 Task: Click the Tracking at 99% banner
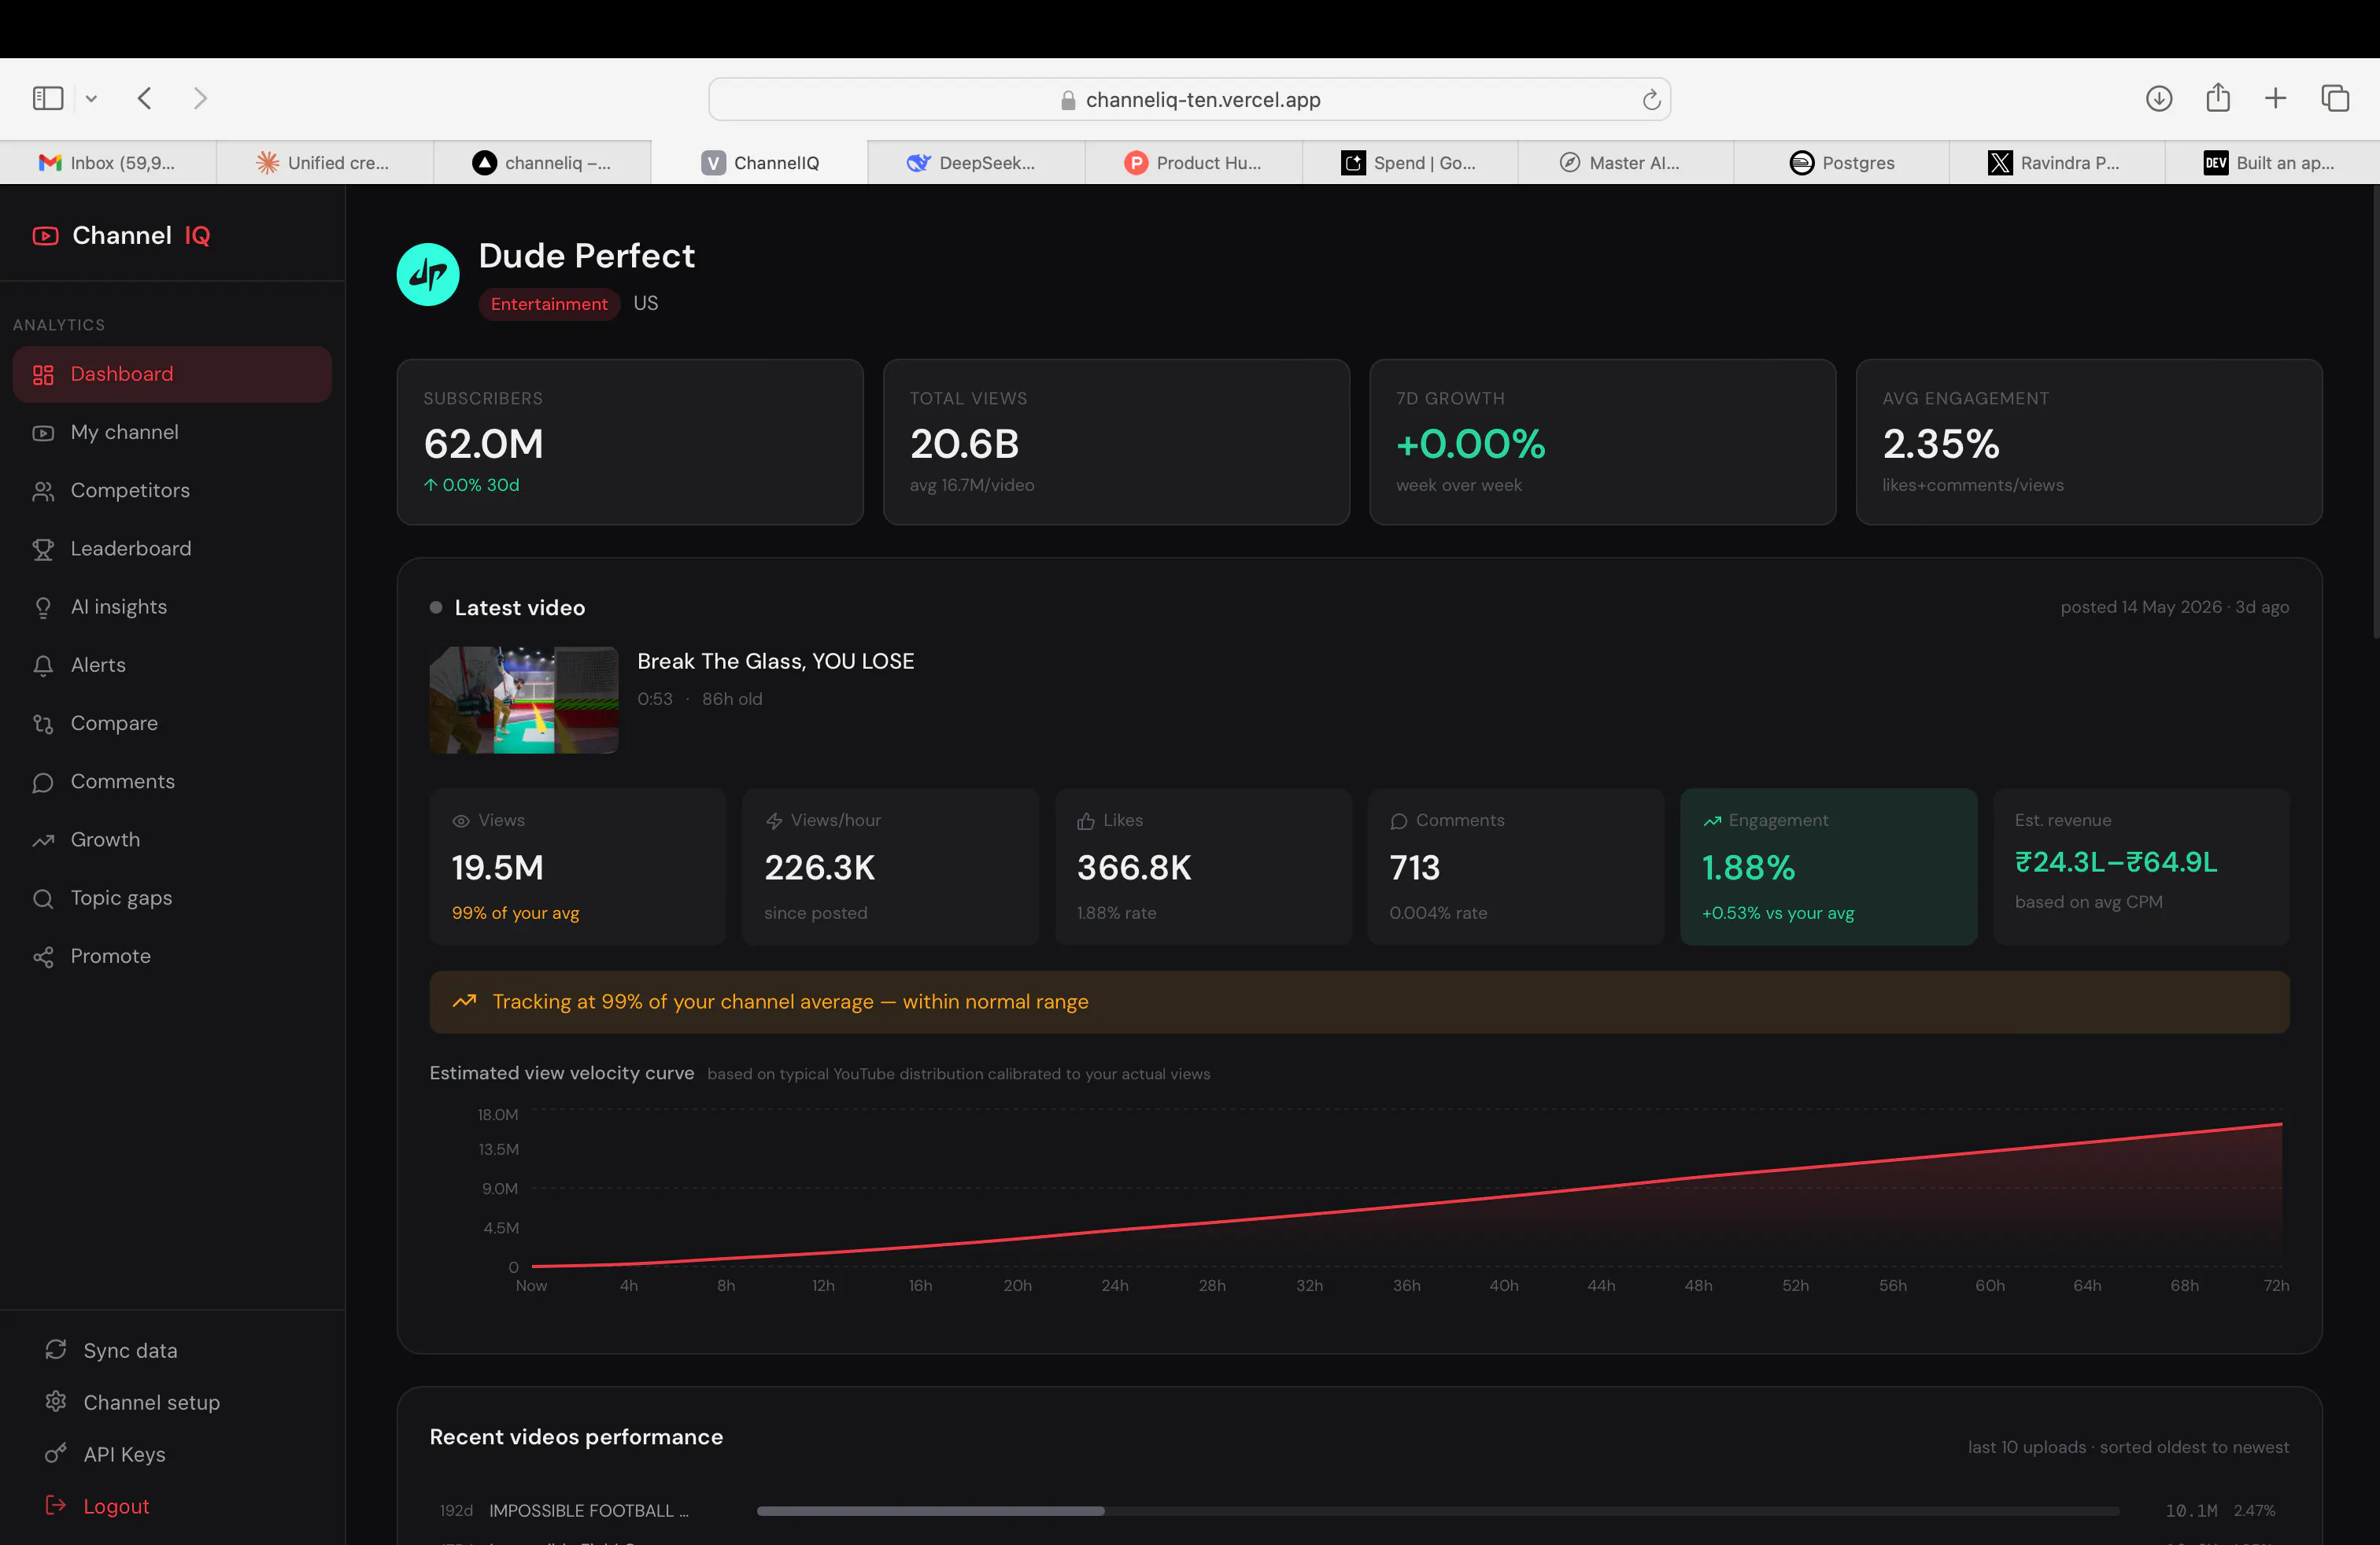pos(1359,1002)
